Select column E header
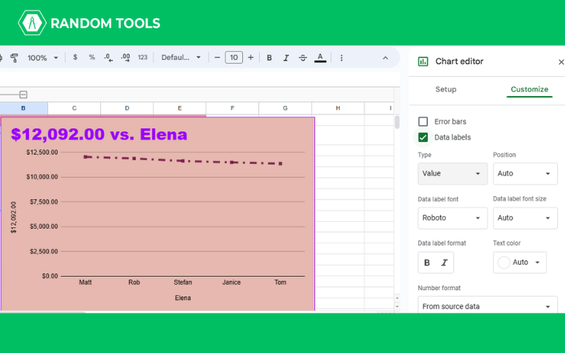Image resolution: width=565 pixels, height=353 pixels. (179, 108)
